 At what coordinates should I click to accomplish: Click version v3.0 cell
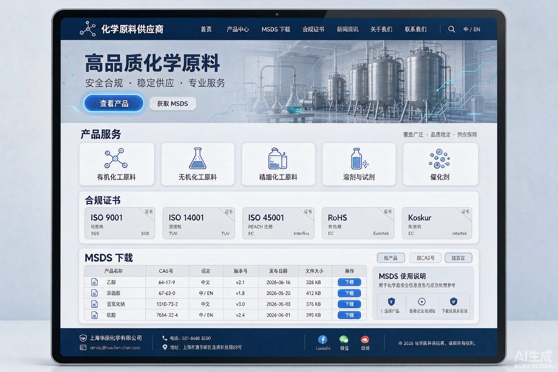point(240,304)
